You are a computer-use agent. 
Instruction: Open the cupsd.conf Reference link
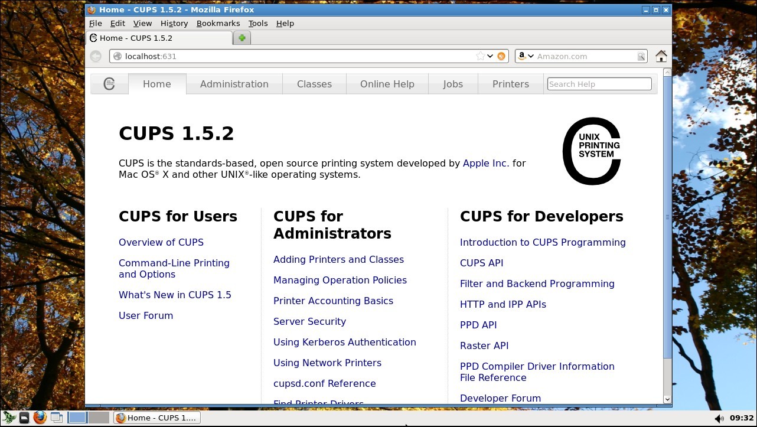pyautogui.click(x=324, y=383)
